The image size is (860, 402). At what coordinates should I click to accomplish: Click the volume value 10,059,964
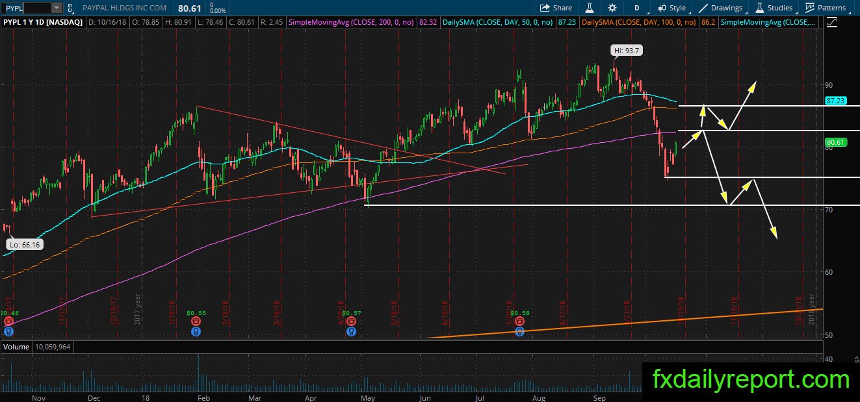pyautogui.click(x=53, y=347)
